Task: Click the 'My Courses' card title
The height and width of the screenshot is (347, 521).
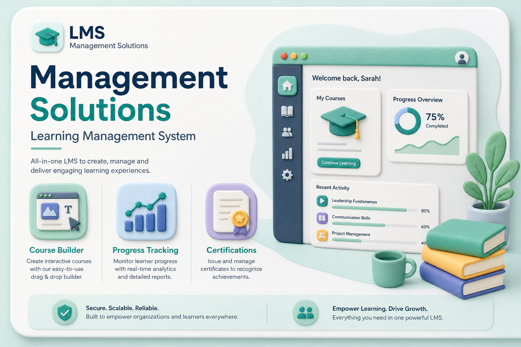Action: coord(331,98)
